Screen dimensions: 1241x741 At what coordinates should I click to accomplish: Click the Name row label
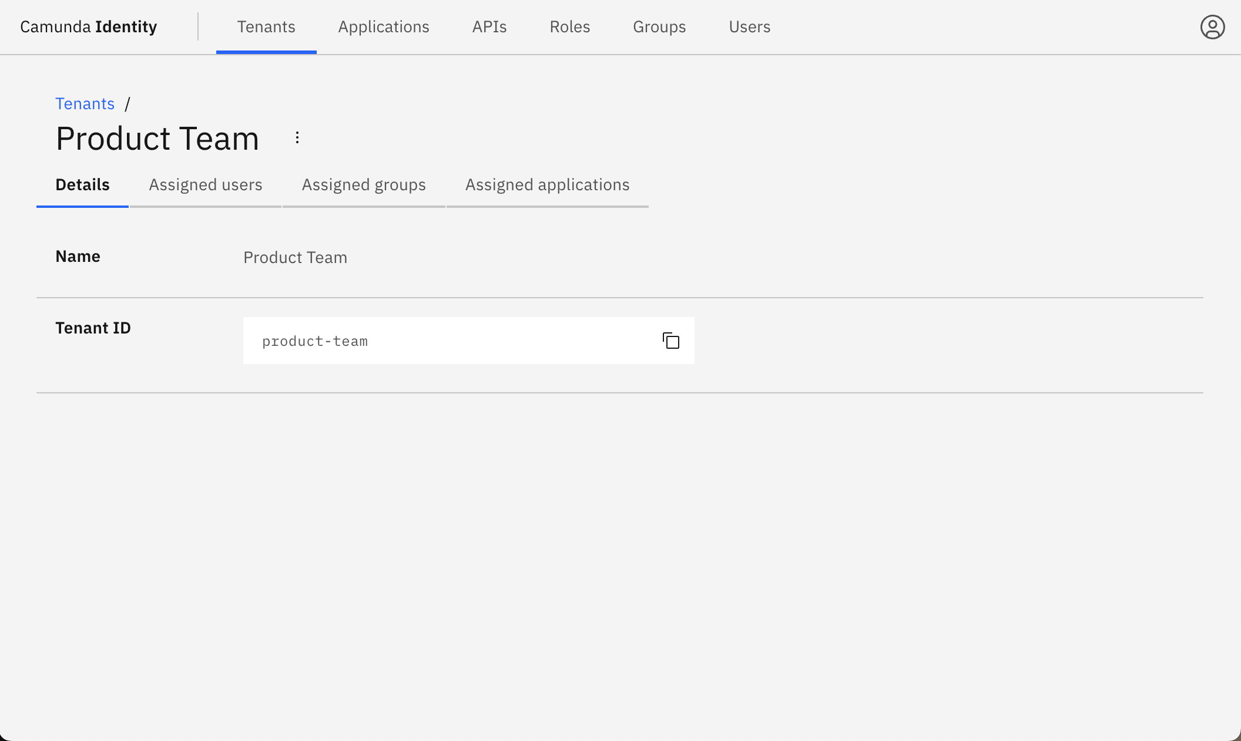78,257
